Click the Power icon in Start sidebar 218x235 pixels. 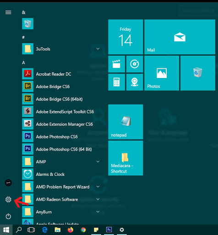(8, 216)
